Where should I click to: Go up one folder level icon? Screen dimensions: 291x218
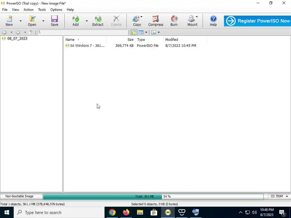point(31,32)
